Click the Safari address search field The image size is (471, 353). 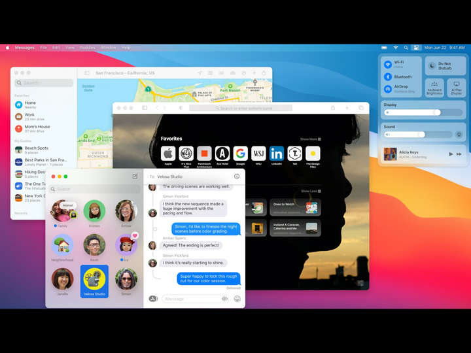pos(241,108)
